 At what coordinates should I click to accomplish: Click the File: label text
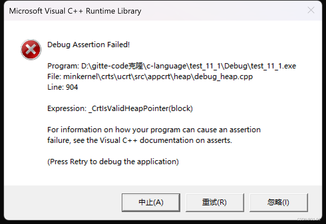coord(54,76)
